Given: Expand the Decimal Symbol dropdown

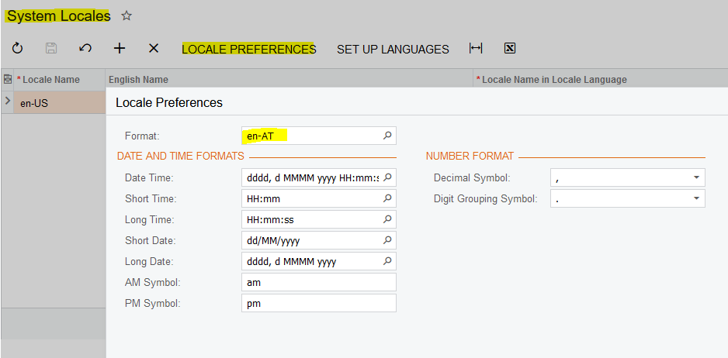Looking at the screenshot, I should click(696, 178).
